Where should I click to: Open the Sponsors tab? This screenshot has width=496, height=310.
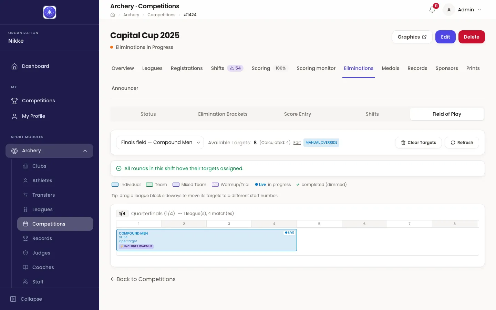pyautogui.click(x=447, y=68)
